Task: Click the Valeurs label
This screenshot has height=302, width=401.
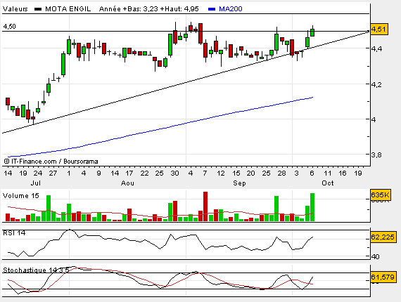Action: coord(15,9)
